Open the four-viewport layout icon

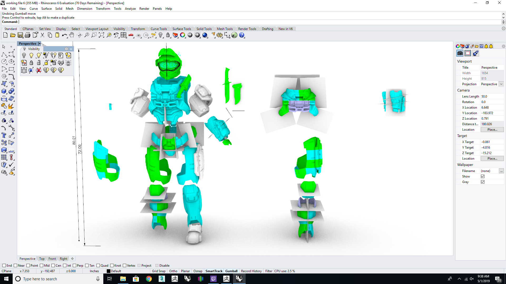pyautogui.click(x=123, y=35)
